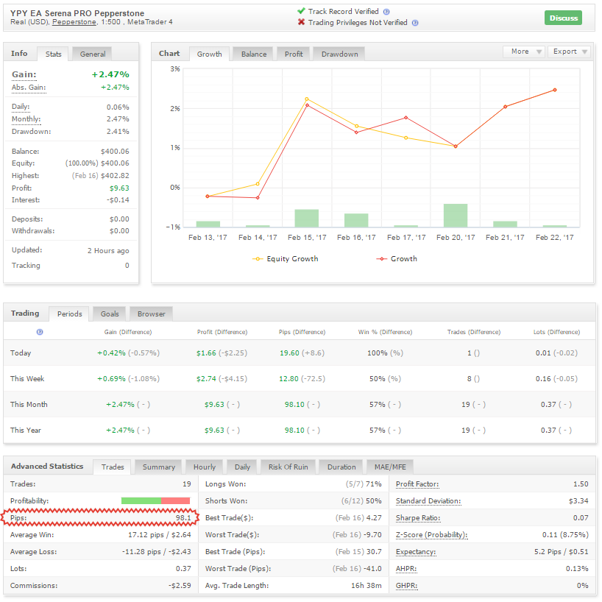Switch to the General info tab
Image resolution: width=602 pixels, height=602 pixels.
click(93, 54)
